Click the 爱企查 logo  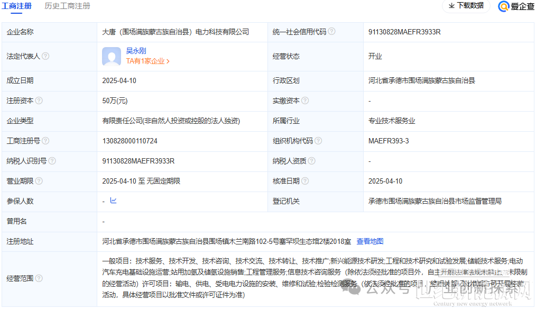pos(515,7)
